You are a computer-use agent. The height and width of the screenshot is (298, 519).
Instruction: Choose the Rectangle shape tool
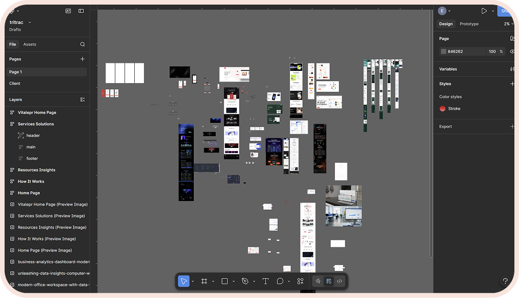tap(225, 281)
